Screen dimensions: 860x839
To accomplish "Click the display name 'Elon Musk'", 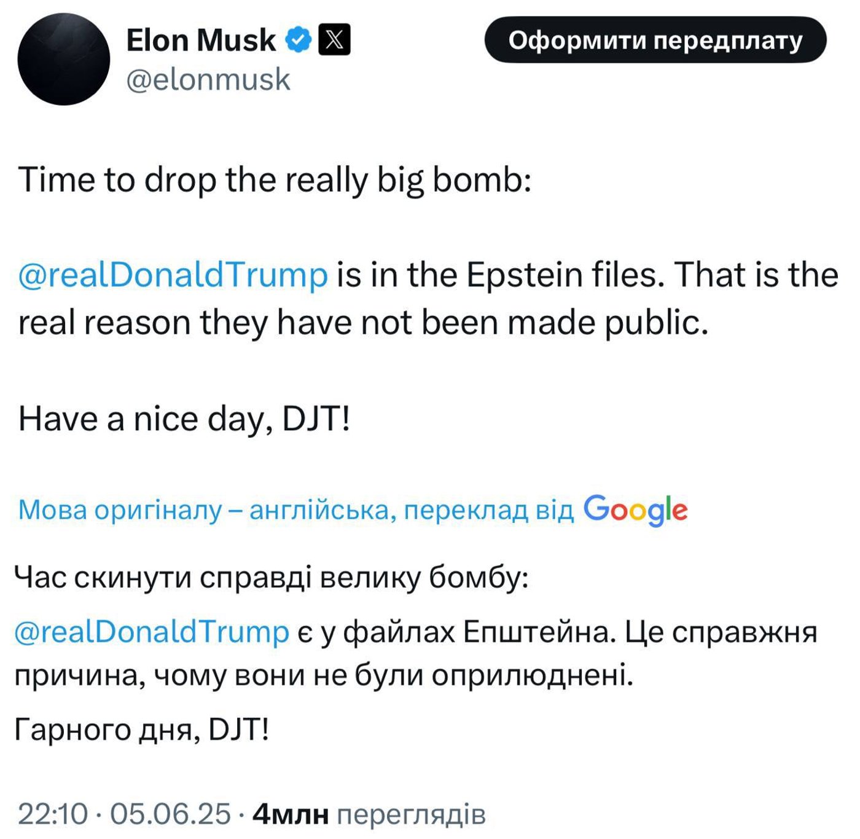I will click(x=200, y=39).
